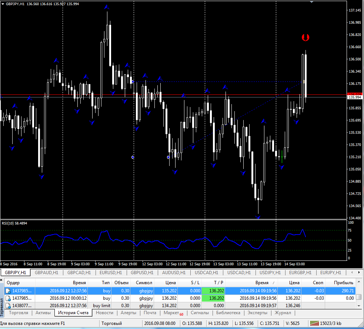This screenshot has width=364, height=329.
Task: Click the history list scrollbar down arrow
Action: (x=359, y=306)
